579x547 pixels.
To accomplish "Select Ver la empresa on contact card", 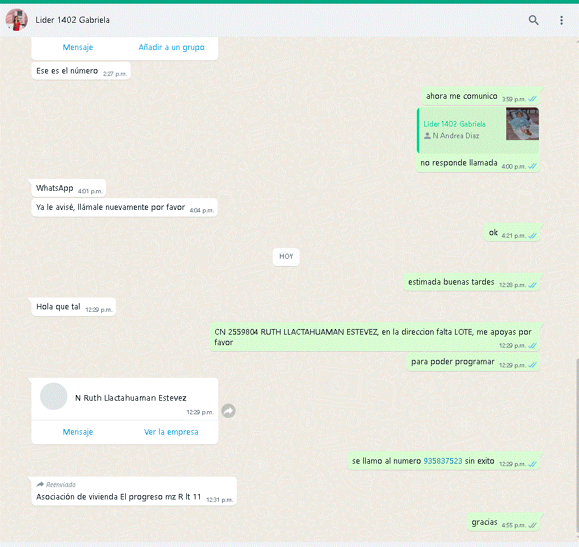I will 171,432.
